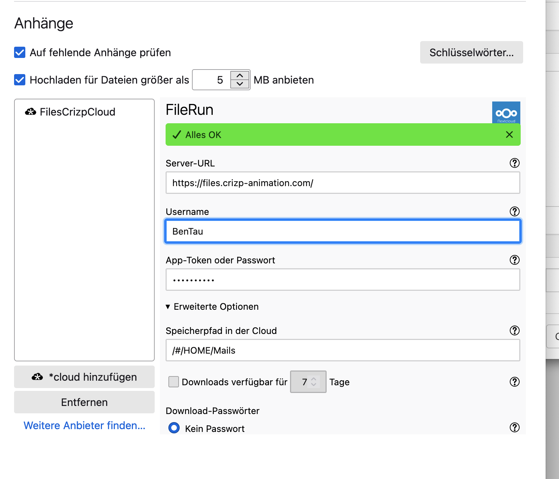This screenshot has height=479, width=559.
Task: Focus the Speicherpfad in der Cloud field
Action: (343, 350)
